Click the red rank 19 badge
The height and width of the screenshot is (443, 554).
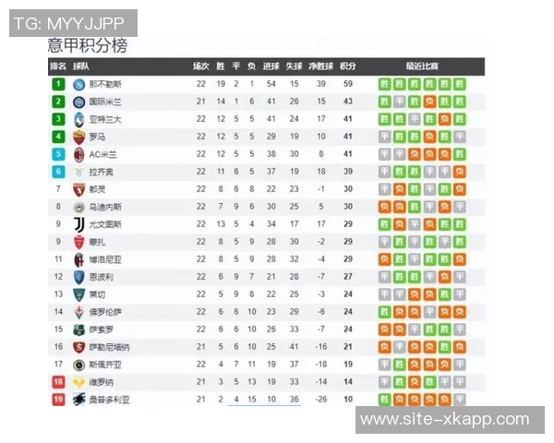(57, 400)
